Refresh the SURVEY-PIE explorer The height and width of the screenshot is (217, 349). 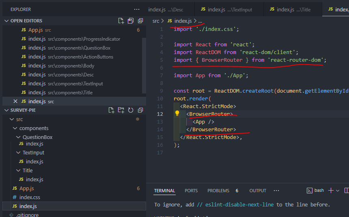click(x=131, y=110)
